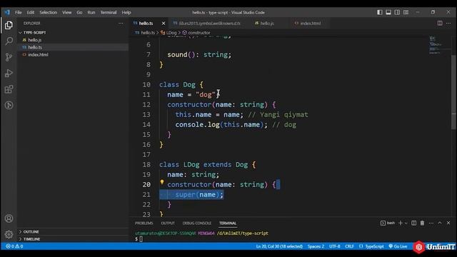
Task: Open Explorer more actions ellipsis
Action: (x=121, y=24)
